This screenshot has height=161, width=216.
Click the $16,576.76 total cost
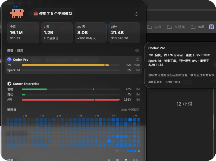[x=120, y=38]
